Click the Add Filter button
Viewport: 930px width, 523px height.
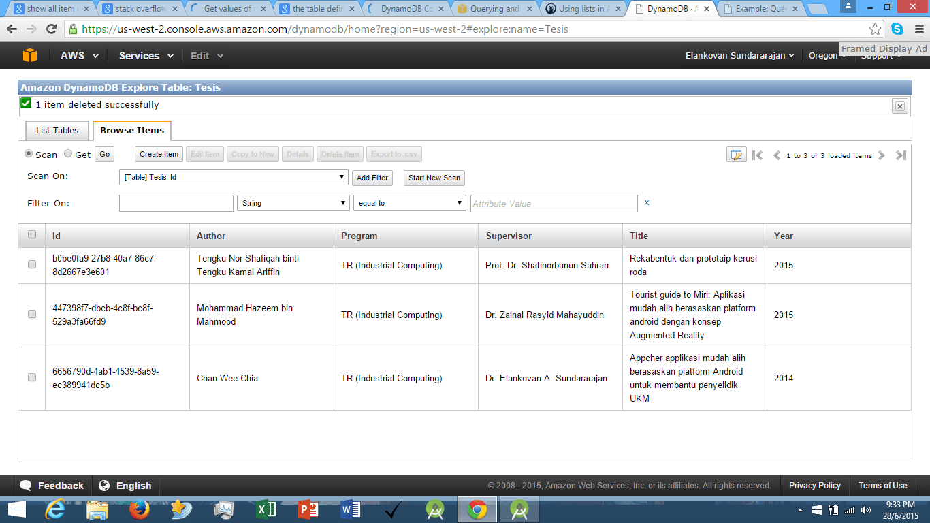(372, 178)
